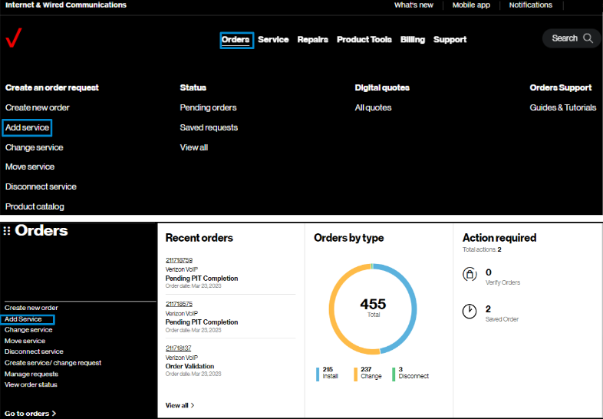Click the Verify Orders lock icon

[x=470, y=274]
